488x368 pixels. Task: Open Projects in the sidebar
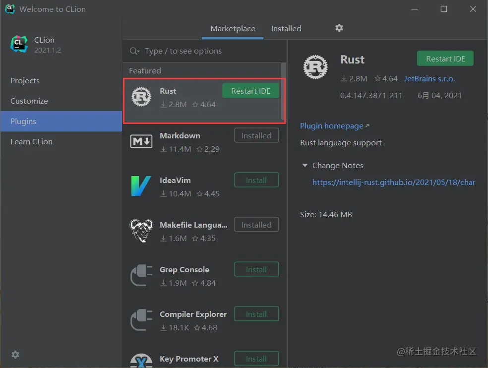[x=61, y=81]
